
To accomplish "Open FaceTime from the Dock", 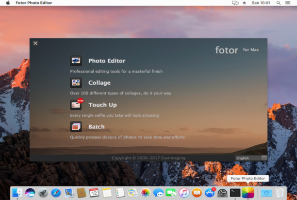I will coord(171,193).
